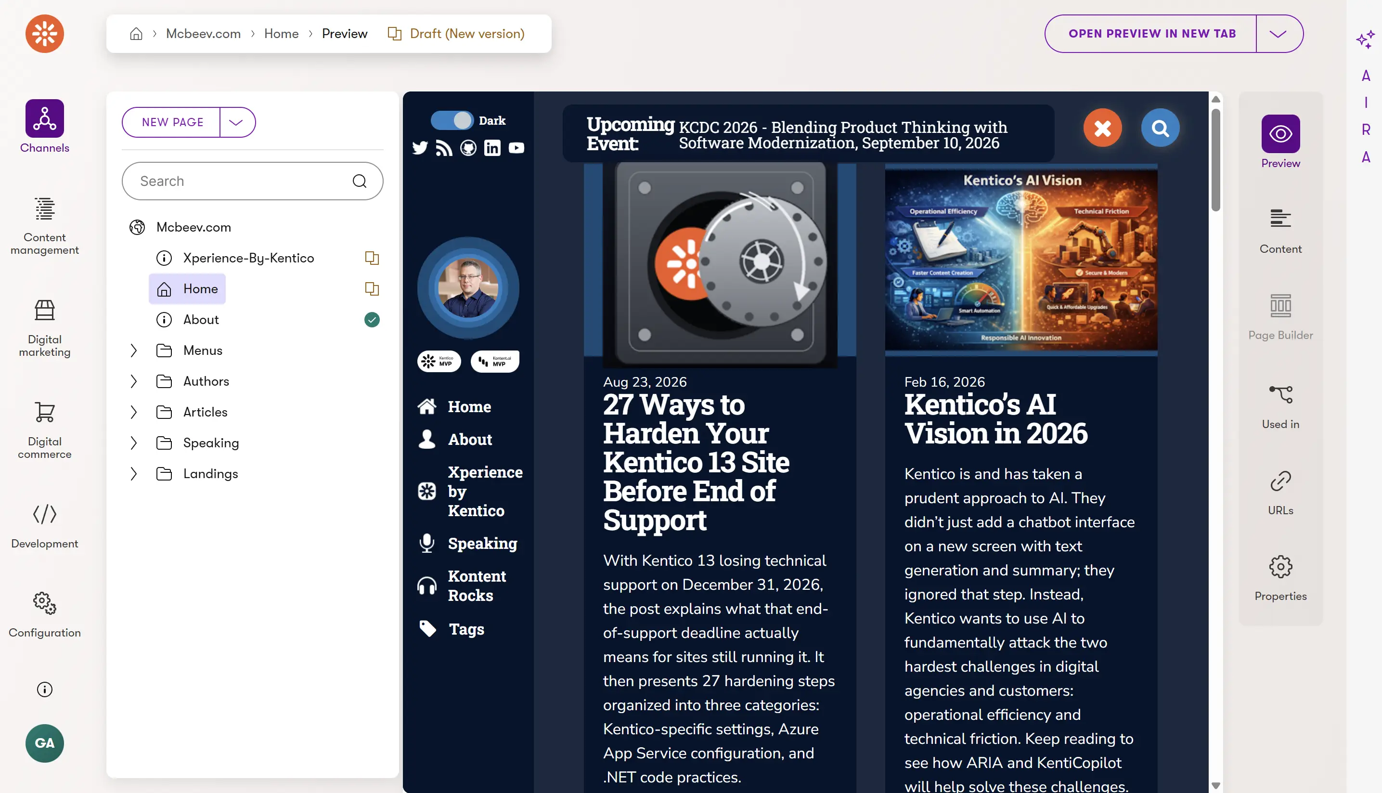Screen dimensions: 1382x793
Task: Click the search magnifier in tree search
Action: [360, 182]
